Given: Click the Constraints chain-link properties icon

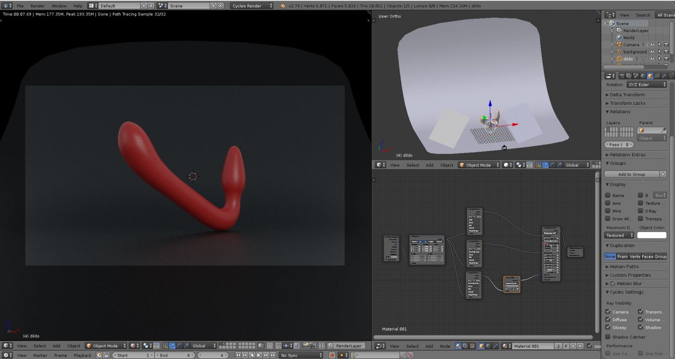Looking at the screenshot, I should [657, 76].
